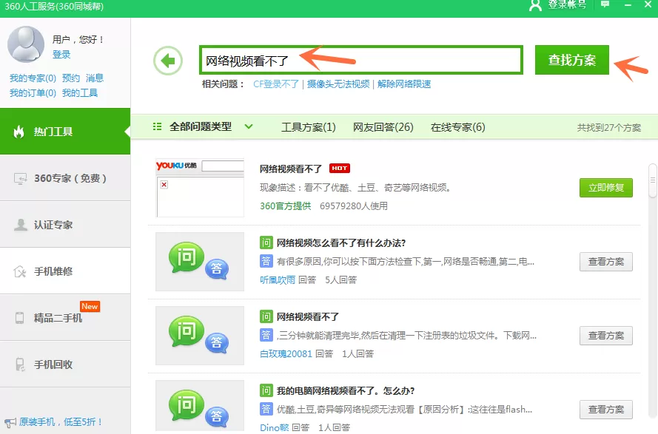Viewport: 658px width, 434px height.
Task: Switch to 网友回答(26) tab
Action: [383, 127]
